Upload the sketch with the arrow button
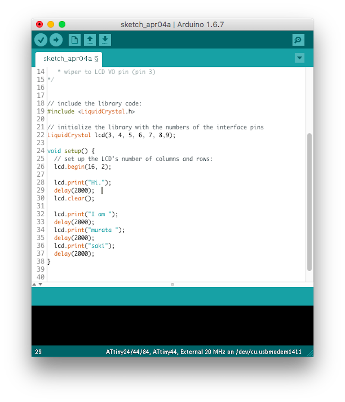345x402 pixels. pyautogui.click(x=56, y=40)
